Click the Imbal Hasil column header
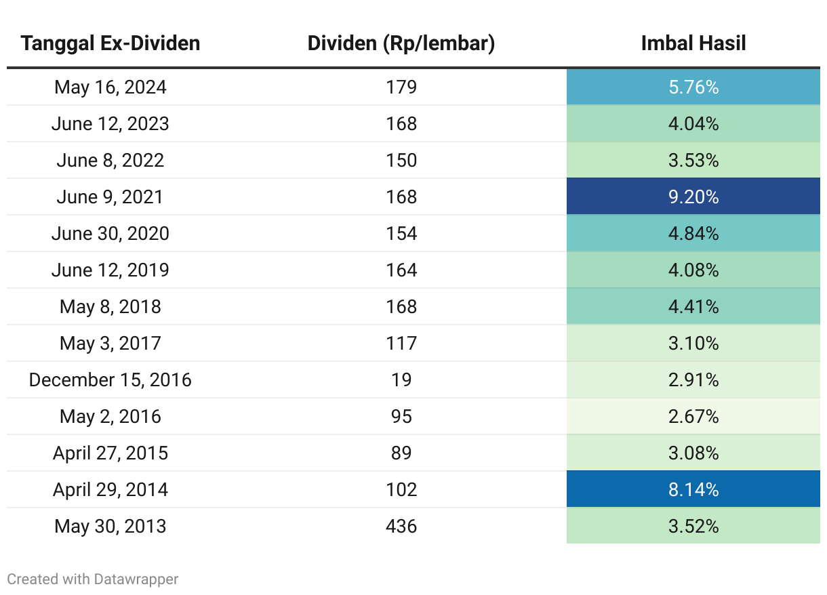Viewport: 827px width, 595px height. tap(693, 43)
